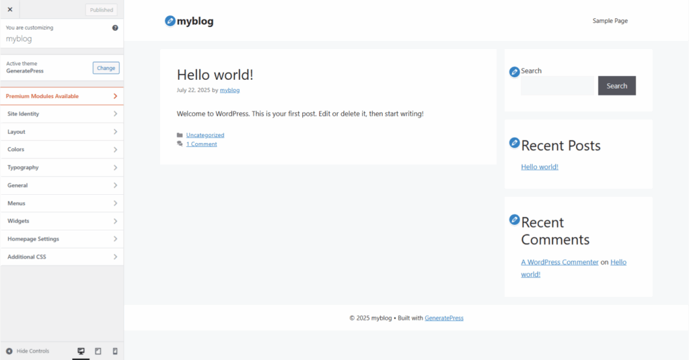Expand the Homepage Settings chevron
The width and height of the screenshot is (689, 360).
click(x=115, y=239)
